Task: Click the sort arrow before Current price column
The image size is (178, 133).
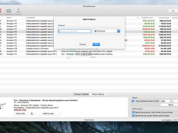Action: pos(138,18)
